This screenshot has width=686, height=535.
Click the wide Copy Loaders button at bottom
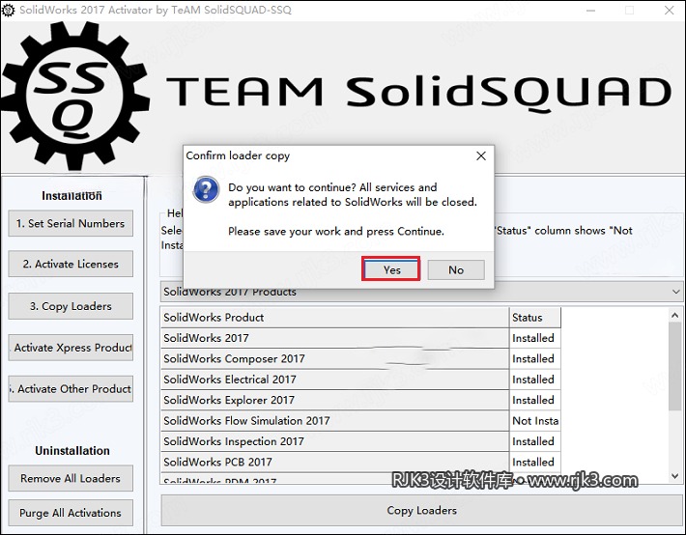[x=422, y=510]
